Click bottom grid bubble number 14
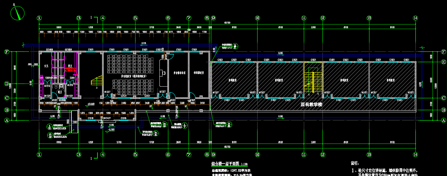The image size is (447, 176). point(415,155)
